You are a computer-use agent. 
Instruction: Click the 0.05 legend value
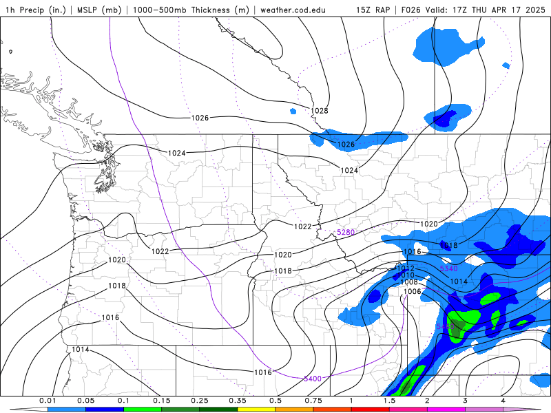point(85,401)
